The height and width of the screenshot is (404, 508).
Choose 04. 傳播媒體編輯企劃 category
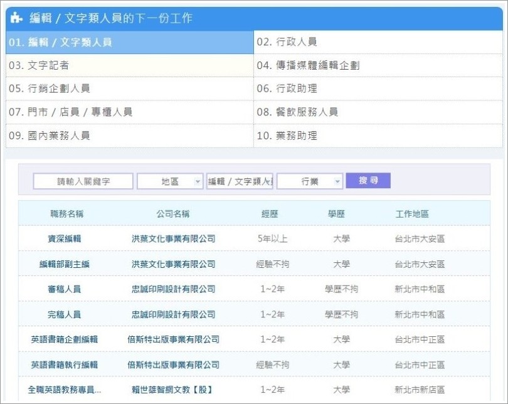pos(308,65)
